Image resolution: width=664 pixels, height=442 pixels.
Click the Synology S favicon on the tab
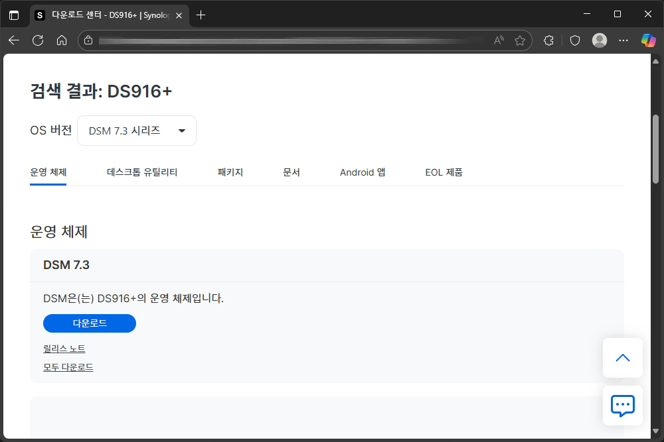point(40,15)
